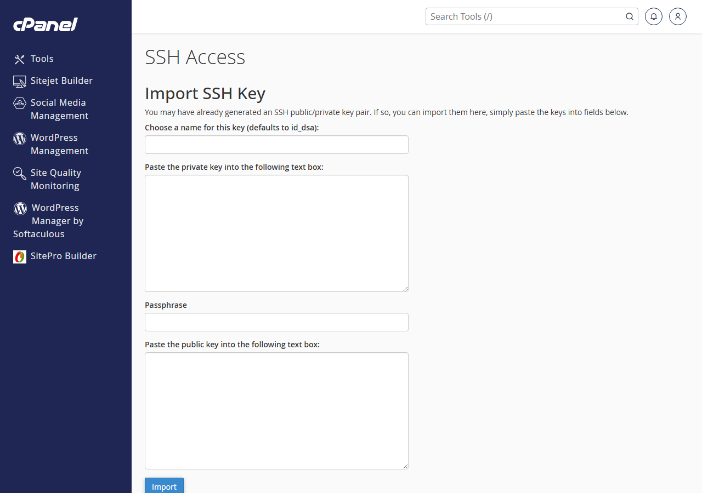Click the WordPress Manager by Softaculous icon
This screenshot has height=493, width=702.
(20, 208)
